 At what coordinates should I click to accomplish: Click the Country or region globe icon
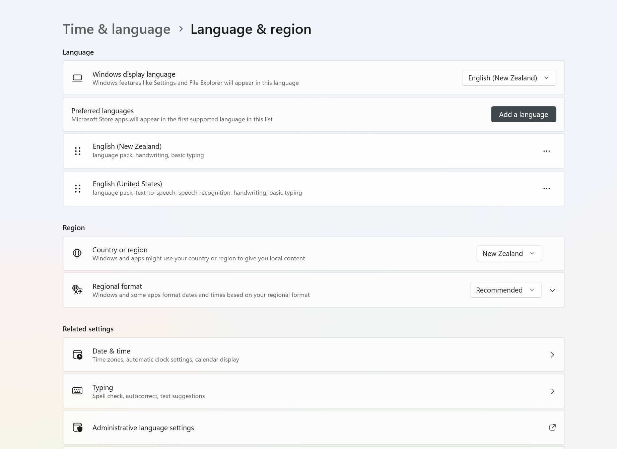[x=77, y=253]
